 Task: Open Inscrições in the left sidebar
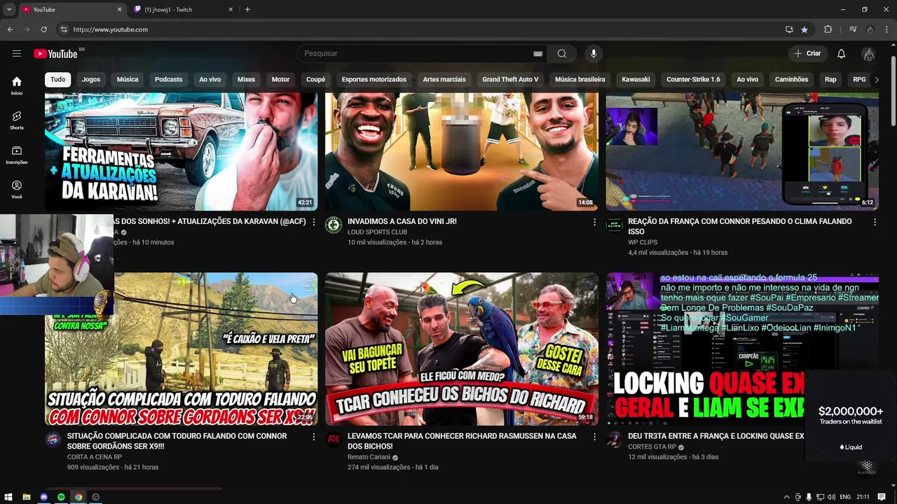click(17, 155)
